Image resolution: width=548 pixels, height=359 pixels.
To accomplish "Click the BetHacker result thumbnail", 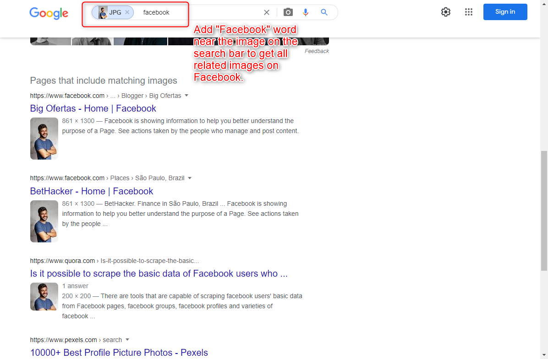I will click(x=44, y=221).
